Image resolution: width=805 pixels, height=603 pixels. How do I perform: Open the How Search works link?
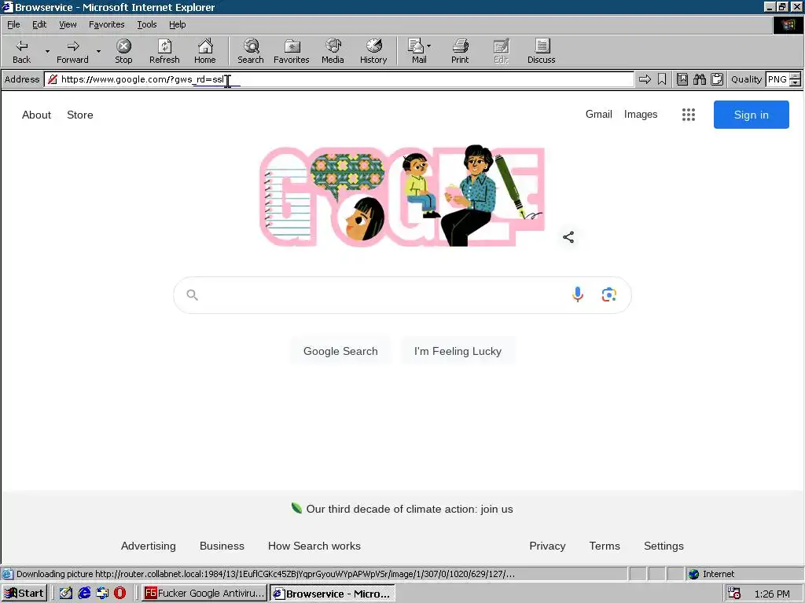(314, 546)
